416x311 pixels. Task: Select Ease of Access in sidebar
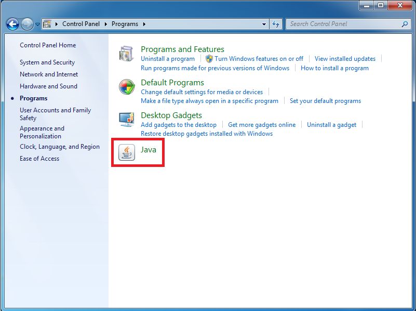point(39,159)
